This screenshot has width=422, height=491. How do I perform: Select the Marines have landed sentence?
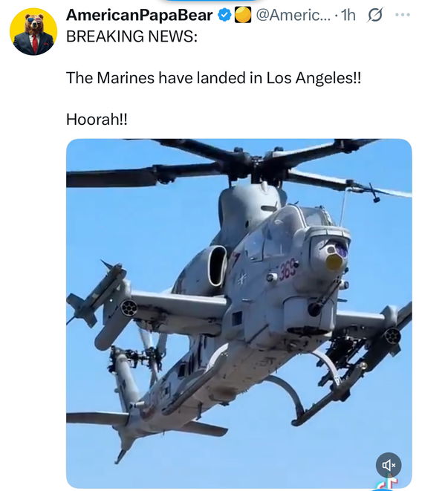pos(214,78)
